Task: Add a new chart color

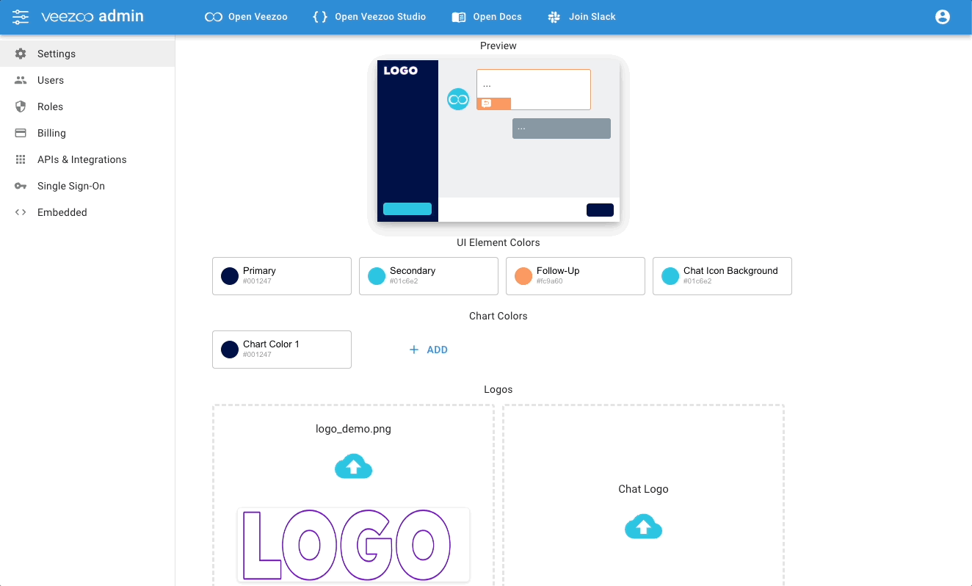Action: click(429, 350)
